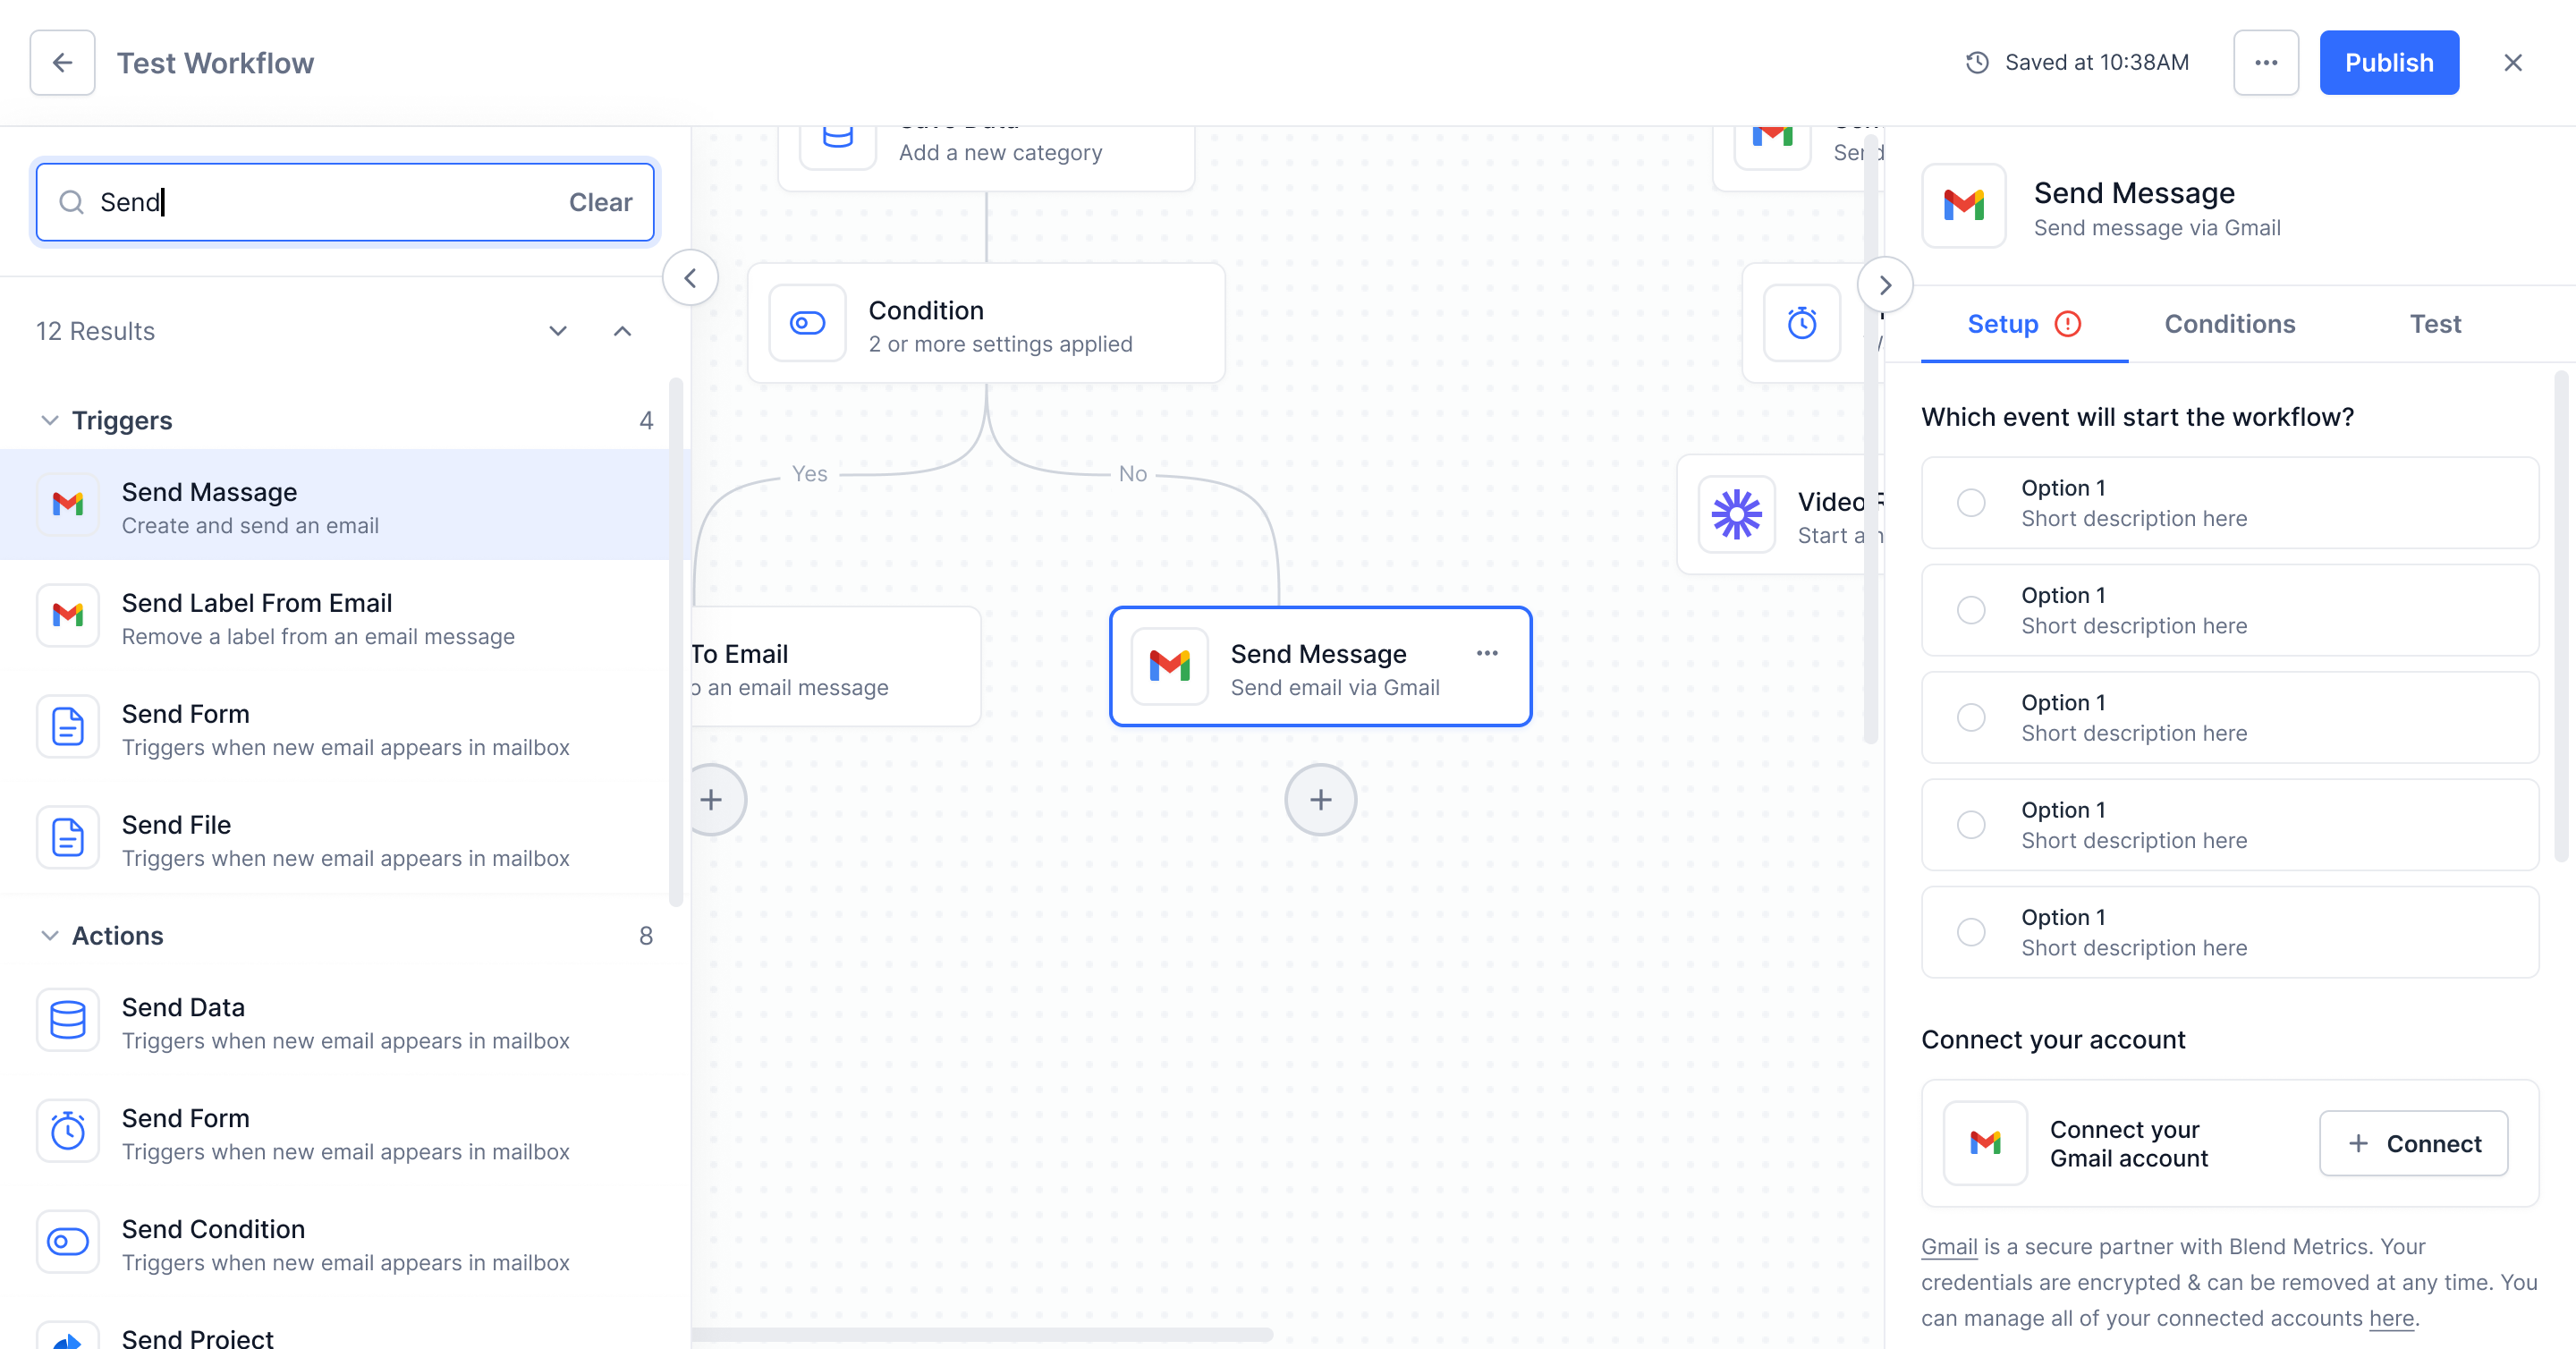The image size is (2576, 1349).
Task: Click the Yes branch label
Action: coord(809,473)
